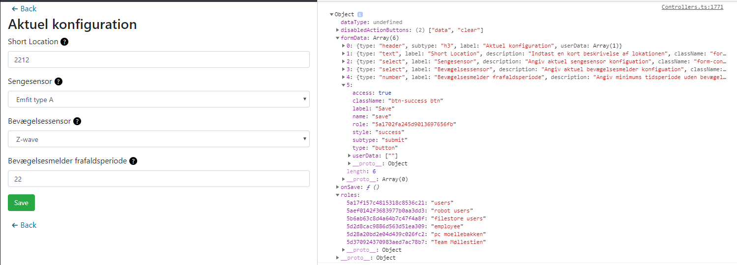The width and height of the screenshot is (737, 265).
Task: Click the label: "Save" property
Action: (x=373, y=109)
